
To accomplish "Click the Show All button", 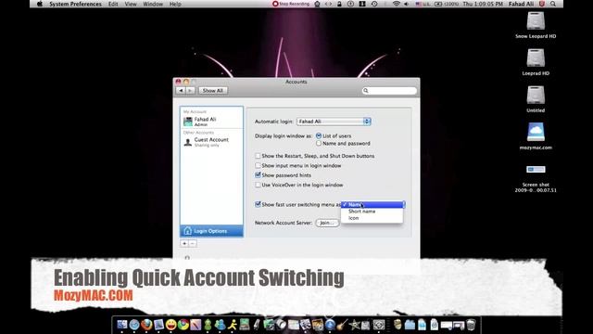I will [212, 91].
